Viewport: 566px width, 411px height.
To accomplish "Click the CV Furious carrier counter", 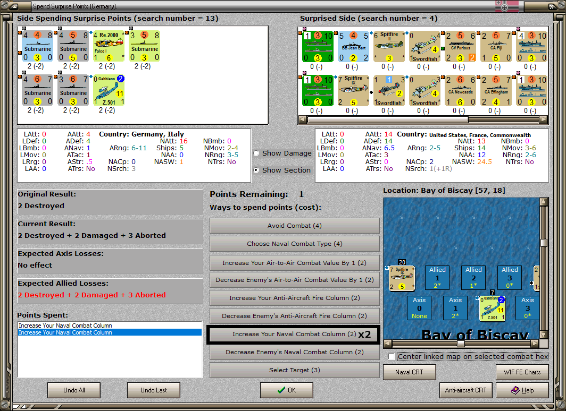I will pyautogui.click(x=461, y=47).
